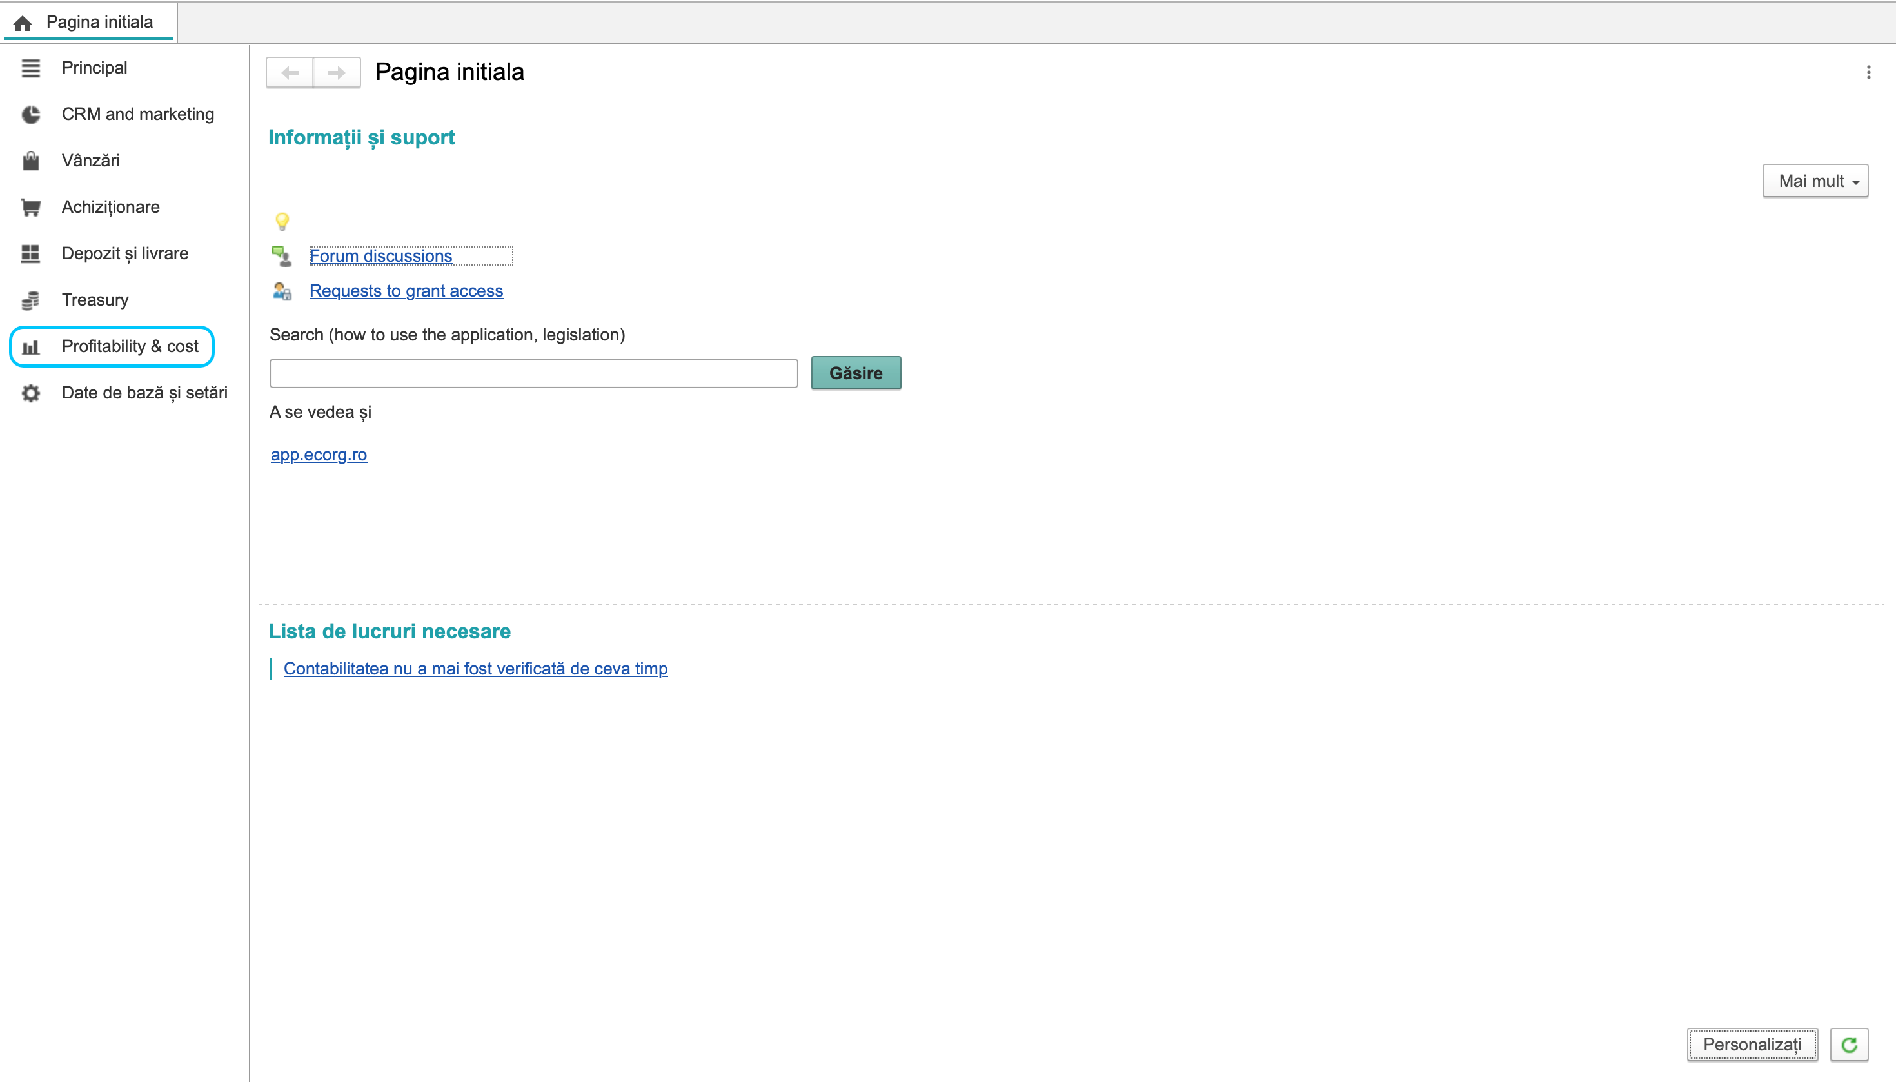Click the green refresh icon button
1896x1082 pixels.
pos(1849,1045)
